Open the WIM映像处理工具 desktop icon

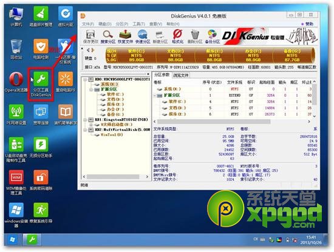tap(16, 182)
